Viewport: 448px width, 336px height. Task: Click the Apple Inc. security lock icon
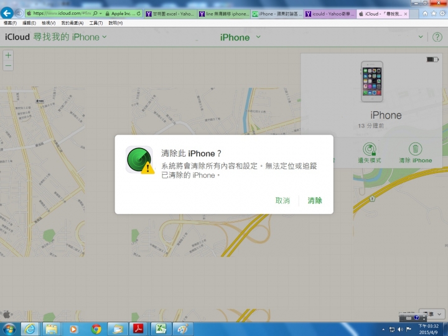click(x=107, y=14)
